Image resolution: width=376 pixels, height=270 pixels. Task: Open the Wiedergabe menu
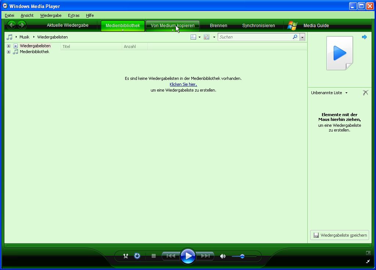point(51,15)
